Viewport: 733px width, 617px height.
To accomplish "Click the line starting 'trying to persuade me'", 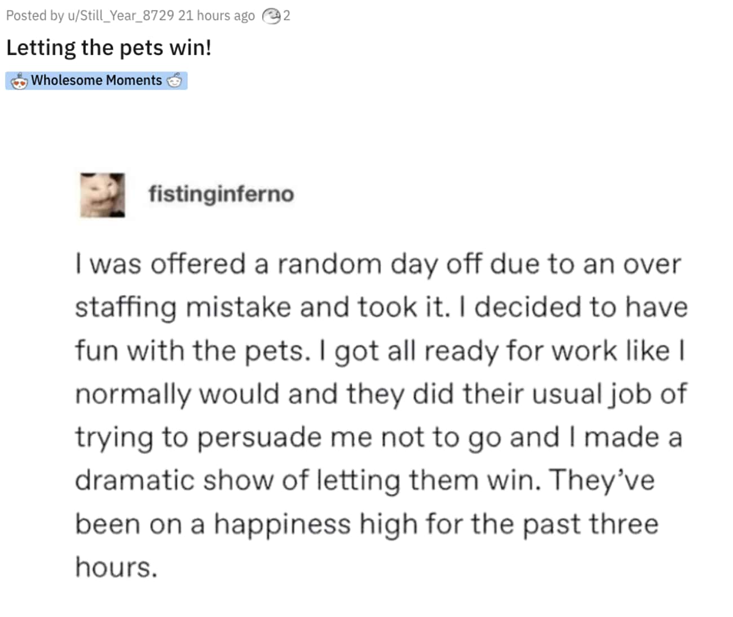I will tap(379, 438).
